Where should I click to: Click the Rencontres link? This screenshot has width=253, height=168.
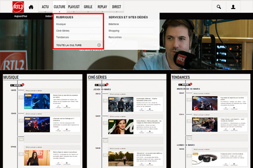pyautogui.click(x=115, y=37)
